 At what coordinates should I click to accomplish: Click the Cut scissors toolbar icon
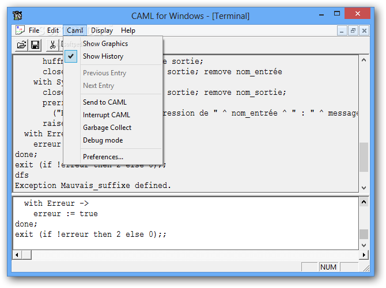(52, 45)
